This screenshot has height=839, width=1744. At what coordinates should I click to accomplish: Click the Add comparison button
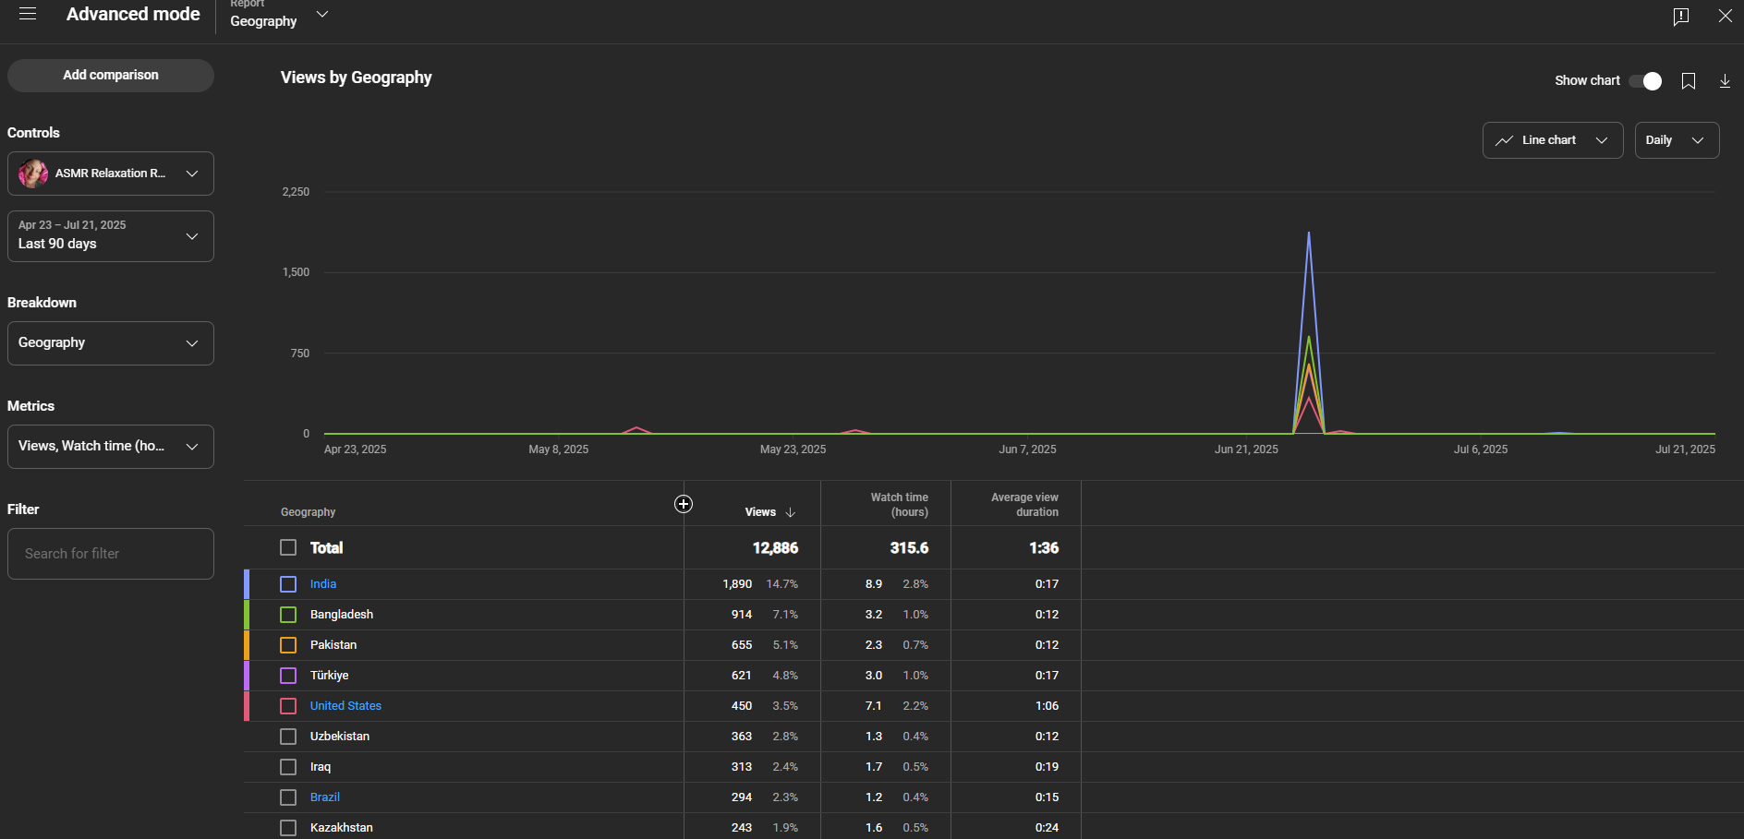111,76
